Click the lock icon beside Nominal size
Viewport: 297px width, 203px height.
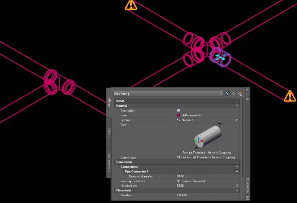tap(237, 186)
